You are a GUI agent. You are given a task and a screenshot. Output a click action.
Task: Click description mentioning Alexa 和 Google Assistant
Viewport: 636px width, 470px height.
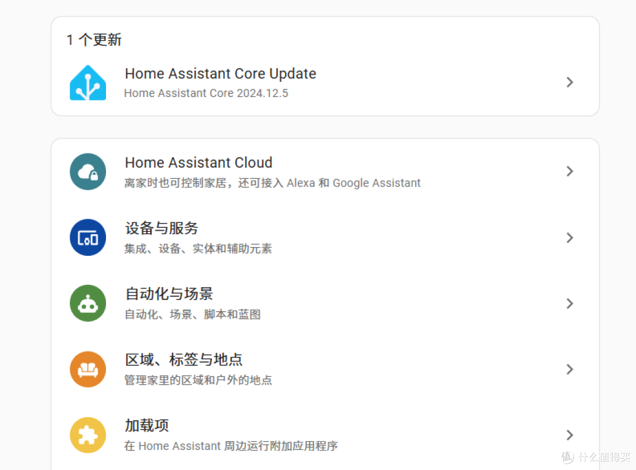pyautogui.click(x=272, y=183)
